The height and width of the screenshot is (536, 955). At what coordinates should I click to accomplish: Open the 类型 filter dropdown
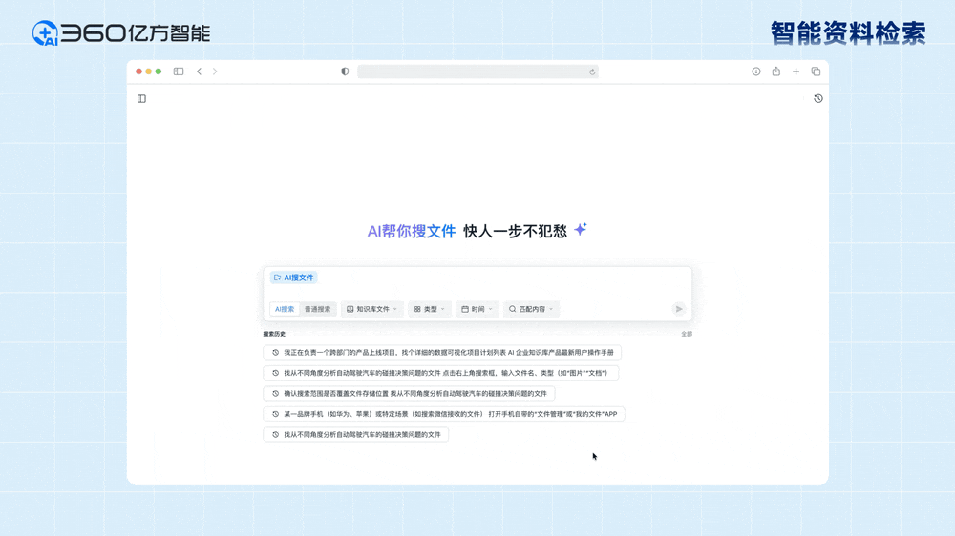click(x=429, y=309)
